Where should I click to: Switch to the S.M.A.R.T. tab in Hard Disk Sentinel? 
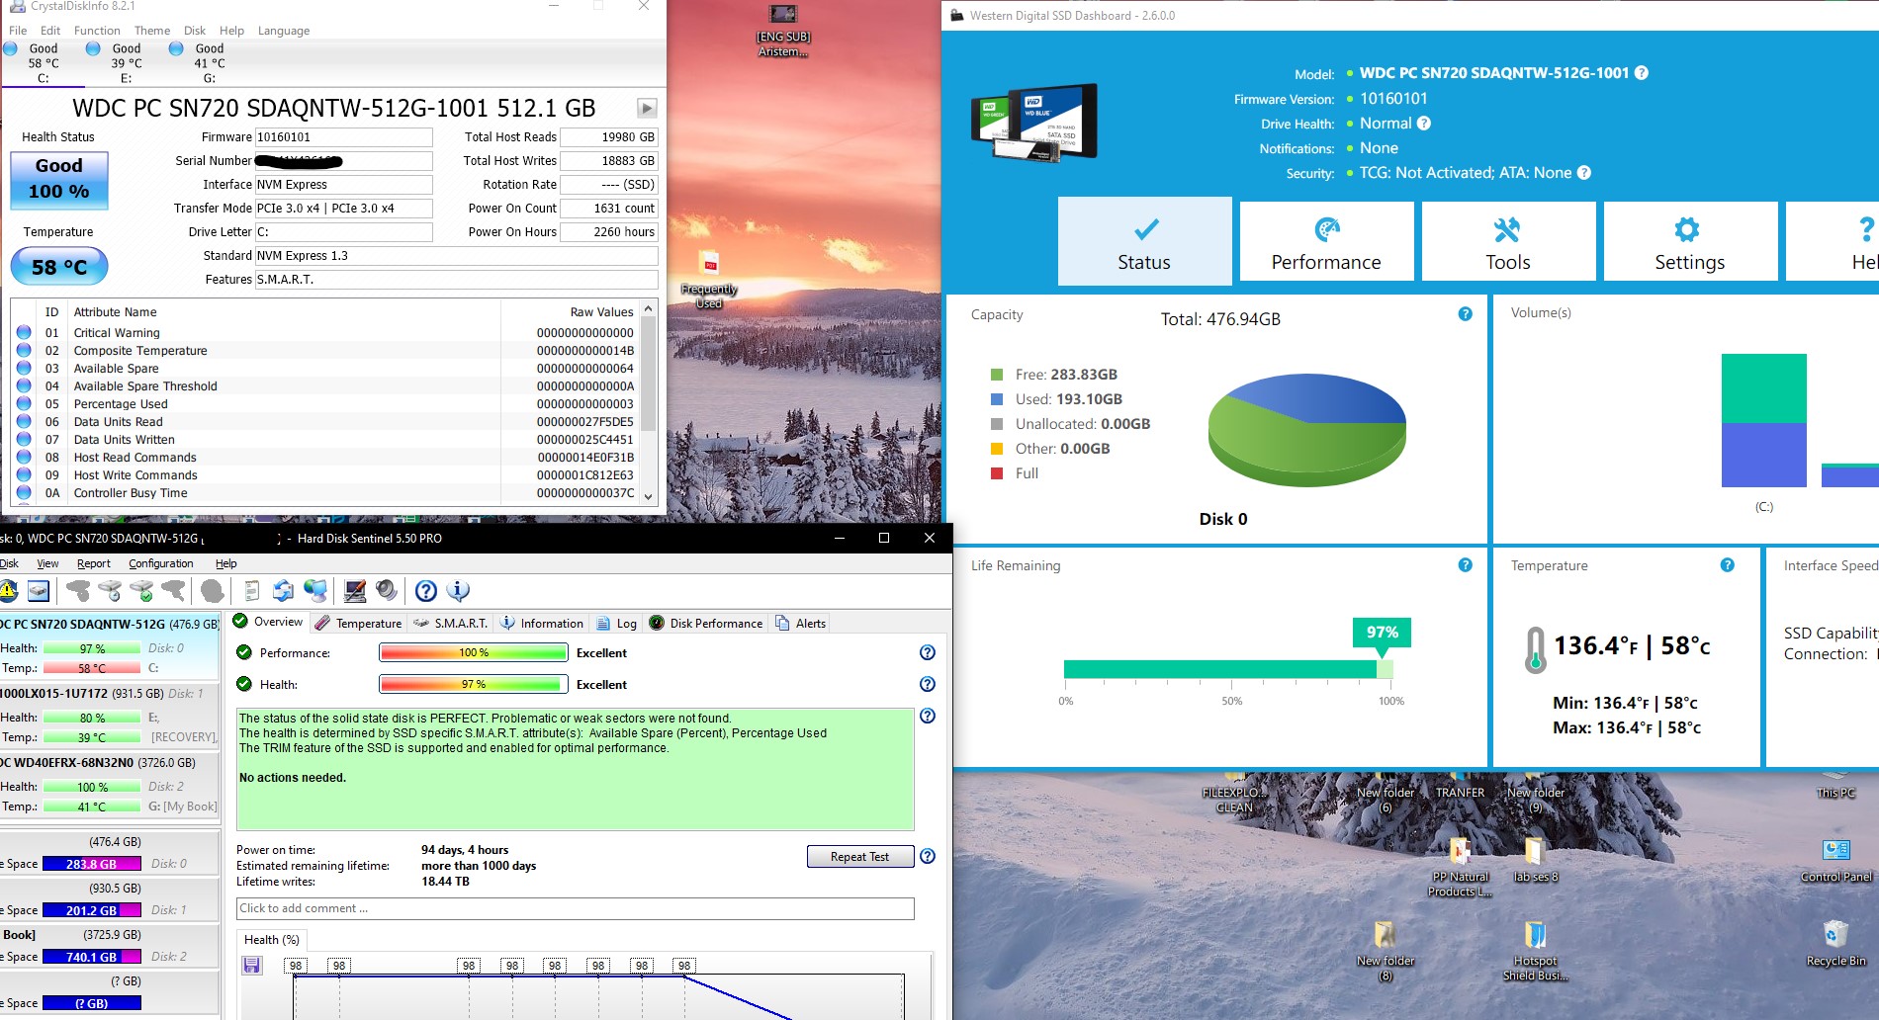point(451,623)
